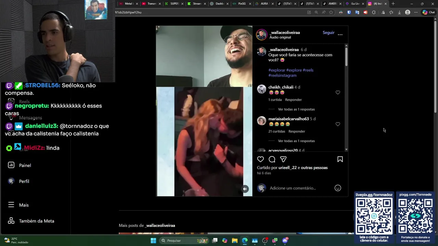Open the #reels hashtag
438x246 pixels.
tap(308, 70)
